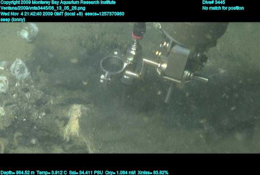Click the 'No match for position' message
Image resolution: width=260 pixels, height=175 pixels.
click(223, 8)
